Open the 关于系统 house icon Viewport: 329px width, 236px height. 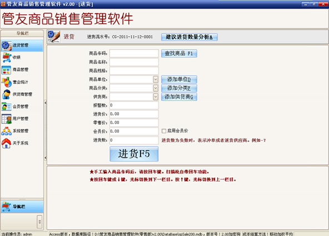coord(7,143)
